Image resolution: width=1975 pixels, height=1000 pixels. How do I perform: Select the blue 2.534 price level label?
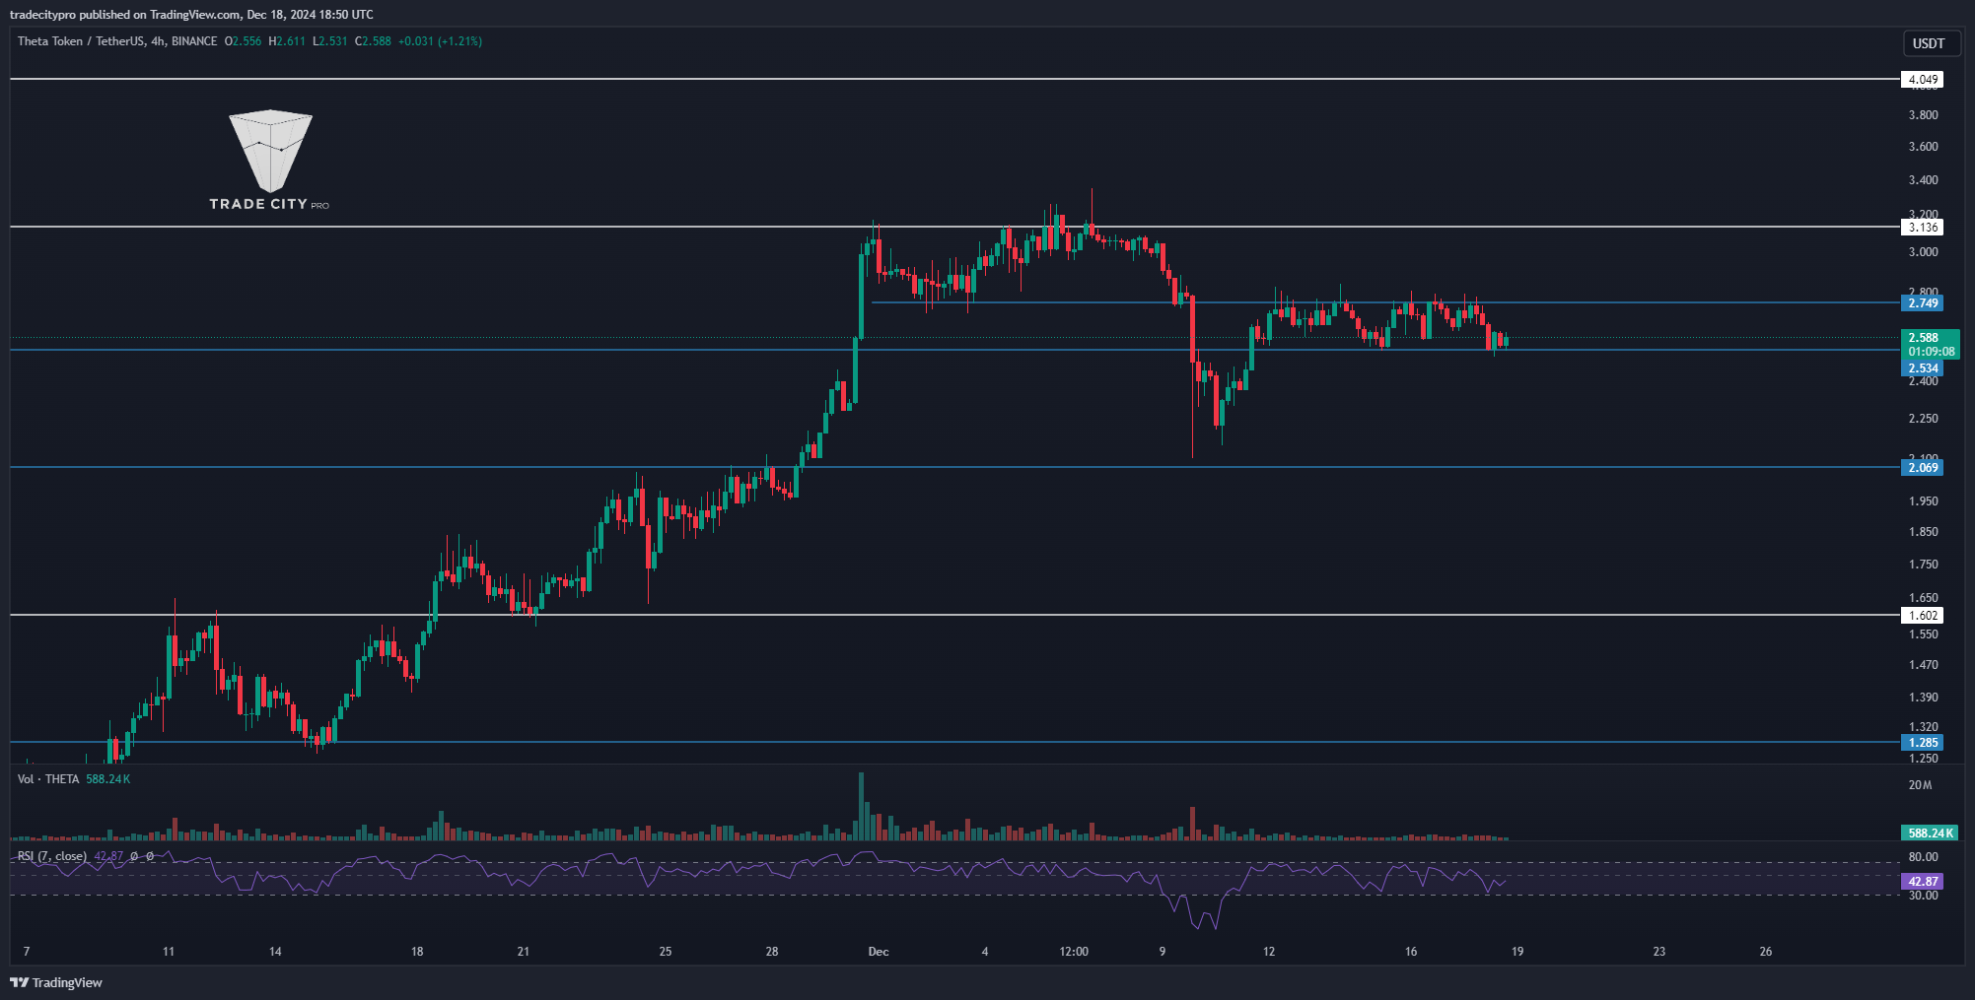pyautogui.click(x=1922, y=368)
